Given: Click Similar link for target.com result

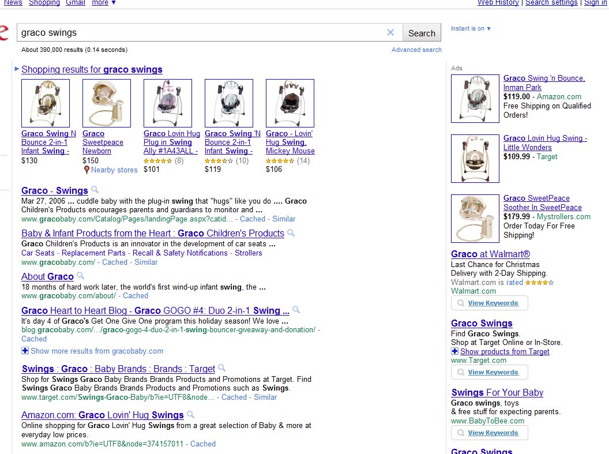Looking at the screenshot, I should click(x=265, y=397).
